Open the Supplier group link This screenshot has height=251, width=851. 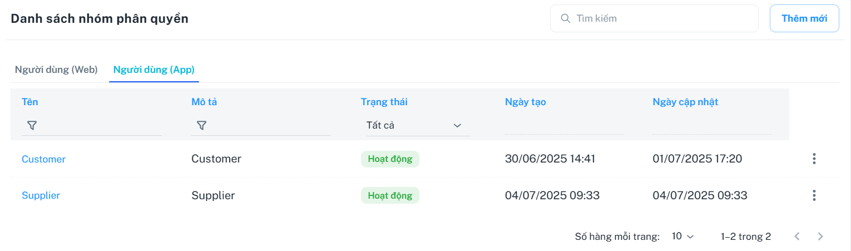coord(41,195)
